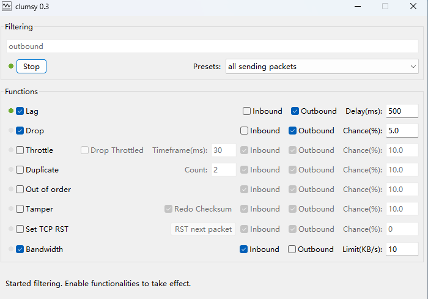428x299 pixels.
Task: Enable Inbound for Drop
Action: 244,131
